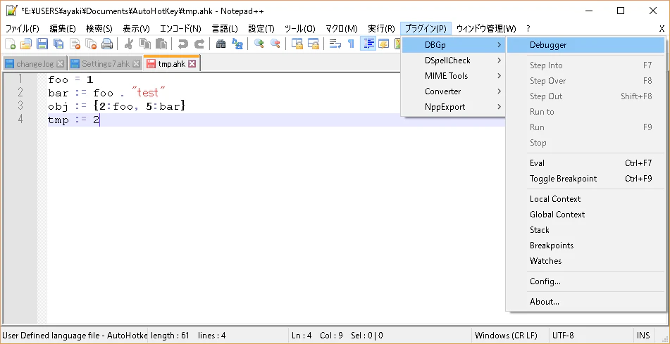
Task: Open the ツール(O) menu
Action: (x=300, y=29)
